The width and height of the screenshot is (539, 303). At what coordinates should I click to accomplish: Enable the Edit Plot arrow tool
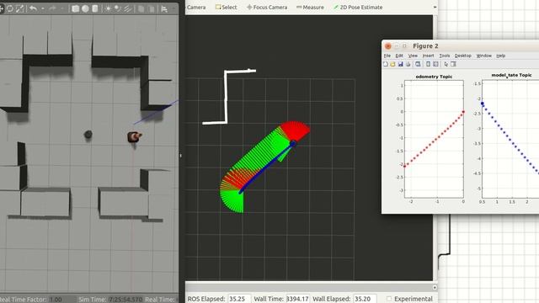click(x=446, y=64)
